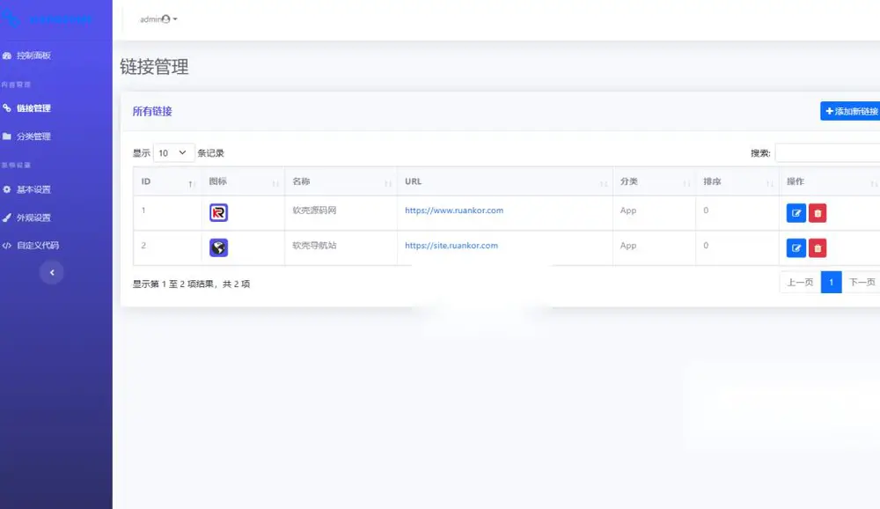Click the 显示第 1 至 2 项结果 summary text
Image resolution: width=880 pixels, height=509 pixels.
click(x=191, y=284)
